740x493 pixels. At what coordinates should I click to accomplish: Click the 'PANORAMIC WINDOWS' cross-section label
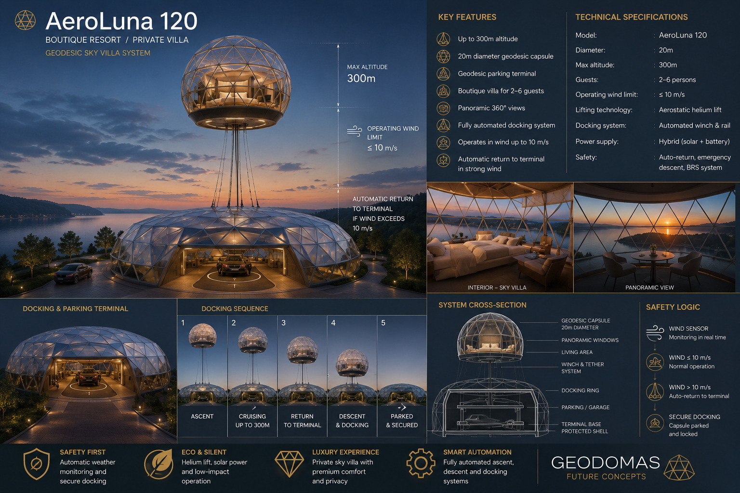[x=590, y=340]
